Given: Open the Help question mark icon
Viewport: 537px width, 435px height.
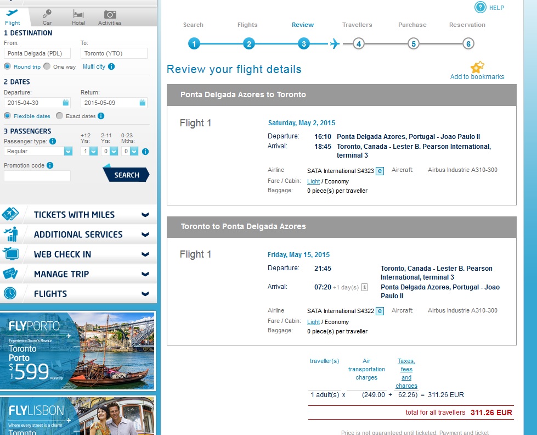Looking at the screenshot, I should pos(480,7).
